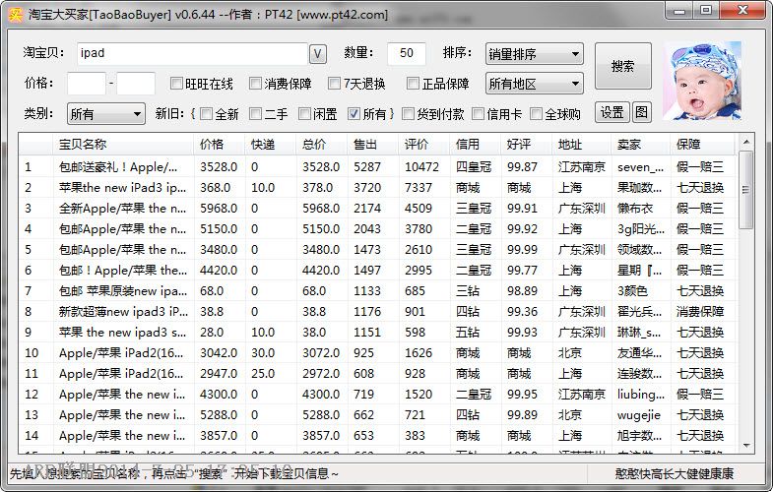Click the TaoBaoBuyer title bar app icon
773x492 pixels.
(x=16, y=15)
